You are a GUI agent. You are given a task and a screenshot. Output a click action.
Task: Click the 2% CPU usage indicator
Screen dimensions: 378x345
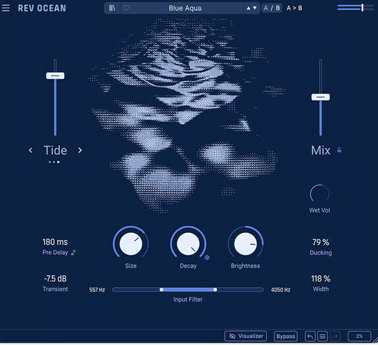[359, 336]
